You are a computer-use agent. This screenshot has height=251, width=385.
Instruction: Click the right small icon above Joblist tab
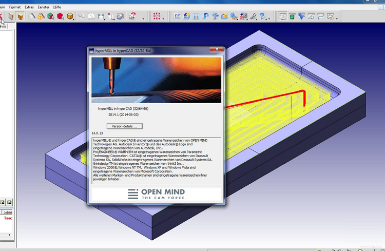click(9, 202)
